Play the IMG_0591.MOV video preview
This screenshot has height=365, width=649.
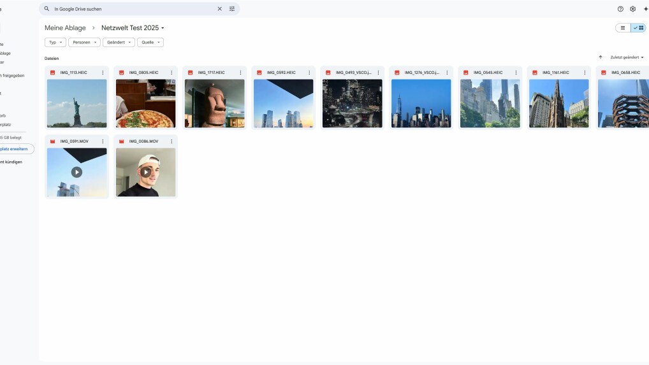[x=77, y=172]
